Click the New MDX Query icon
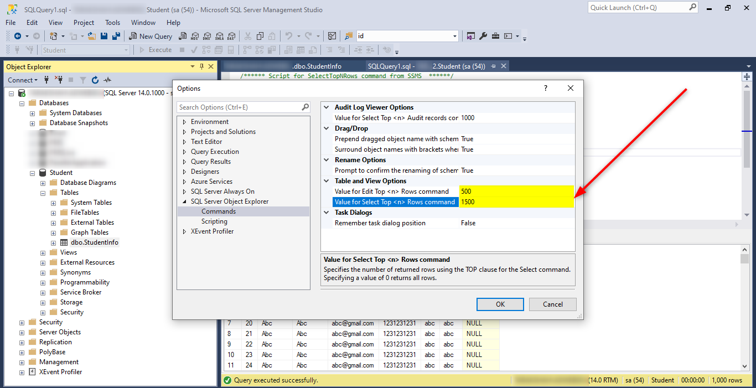756x388 pixels. [195, 35]
